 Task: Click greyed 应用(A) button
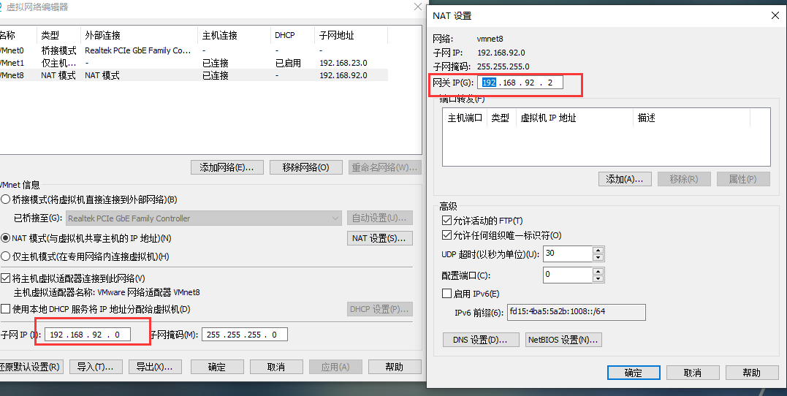click(x=335, y=367)
